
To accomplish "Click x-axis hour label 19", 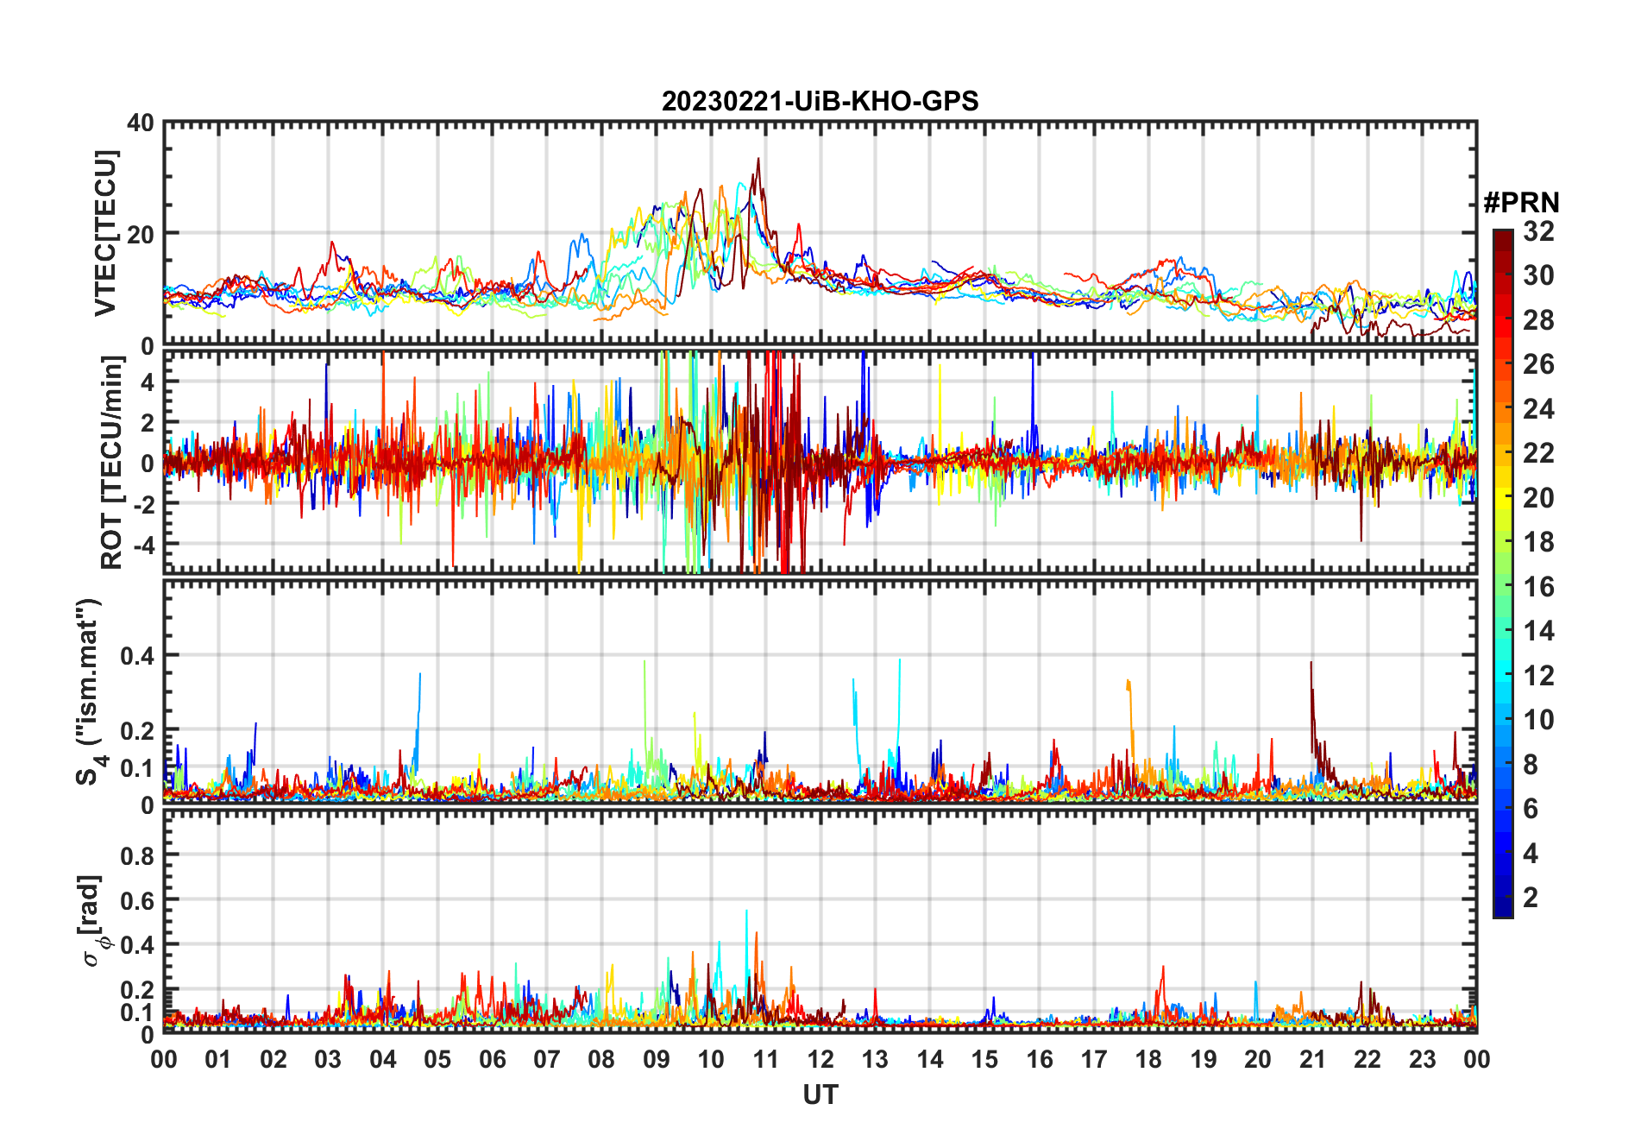I will (1204, 1059).
